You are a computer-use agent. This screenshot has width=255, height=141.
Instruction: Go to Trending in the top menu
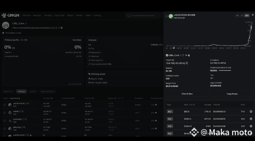click(48, 15)
